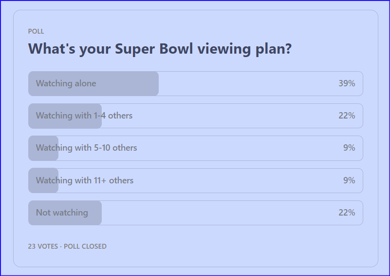Click empty area of the 'Watching alone' row
Image resolution: width=390 pixels, height=276 pixels.
249,84
